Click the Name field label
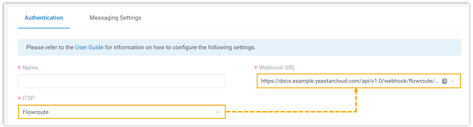Viewport: 473px width, 127px height. click(x=30, y=67)
